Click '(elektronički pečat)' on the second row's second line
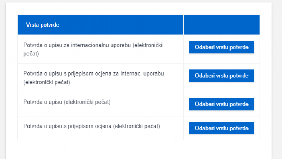The image size is (282, 159). pyautogui.click(x=47, y=82)
